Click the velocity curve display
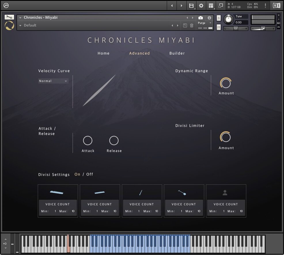Screen dimensions: 284x255 point(99,90)
